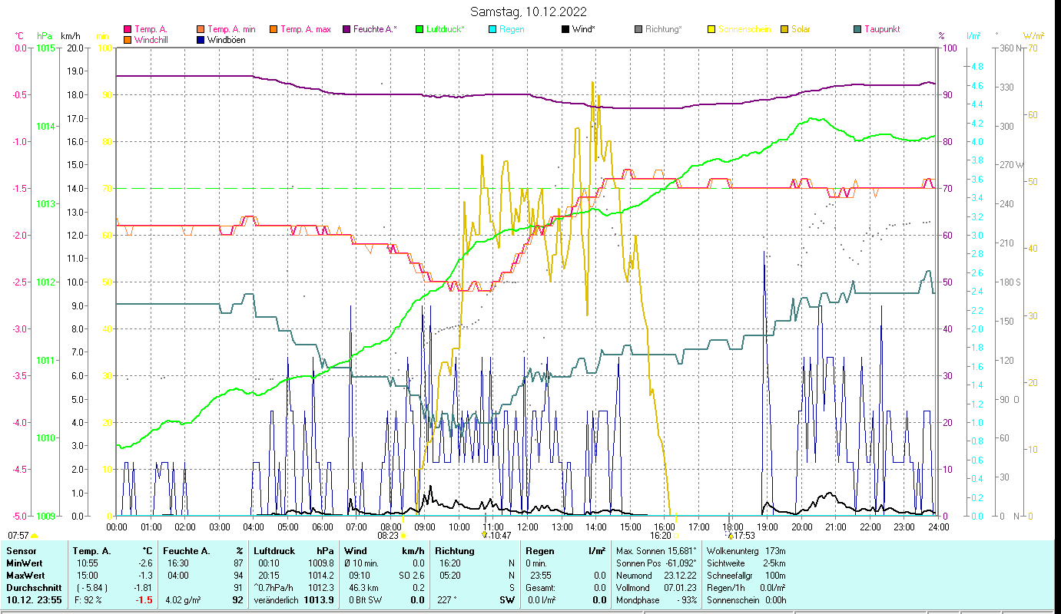Click the orange Windchill legend swatch
Screen dimensions: 1061x614
pos(128,40)
